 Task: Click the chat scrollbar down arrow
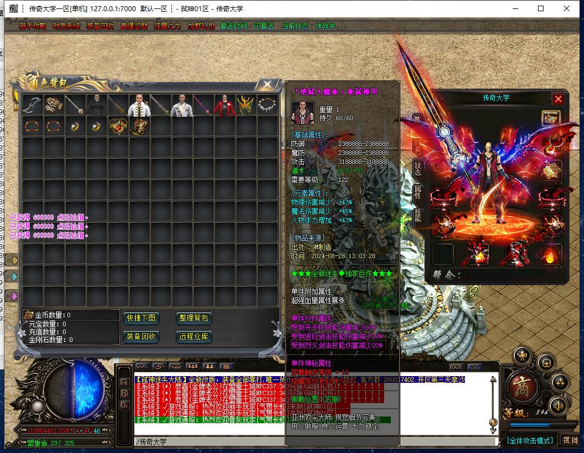pyautogui.click(x=493, y=431)
